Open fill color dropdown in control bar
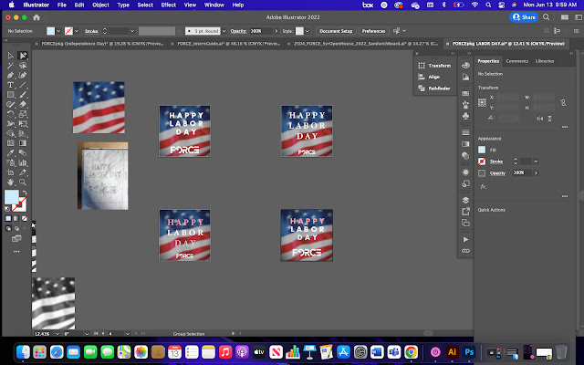584x365 pixels. click(x=58, y=31)
